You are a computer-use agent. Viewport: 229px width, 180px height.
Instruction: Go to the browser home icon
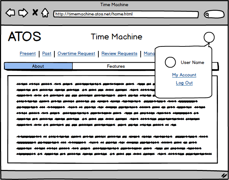coord(45,13)
